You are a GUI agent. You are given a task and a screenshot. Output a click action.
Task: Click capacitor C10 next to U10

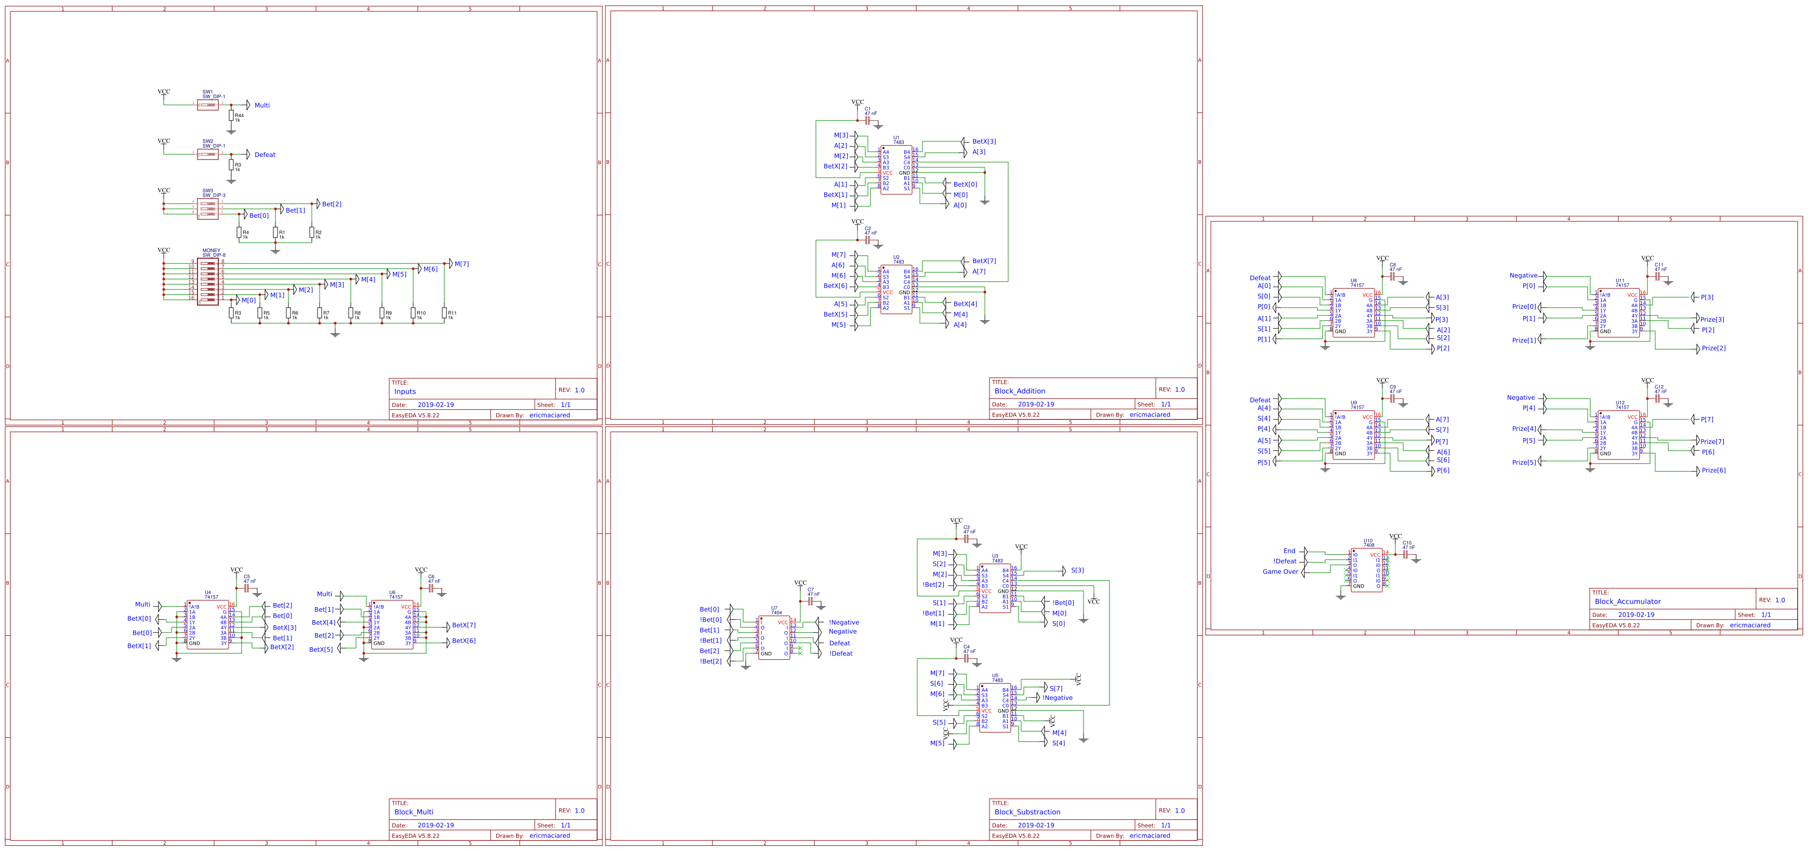[x=1406, y=555]
